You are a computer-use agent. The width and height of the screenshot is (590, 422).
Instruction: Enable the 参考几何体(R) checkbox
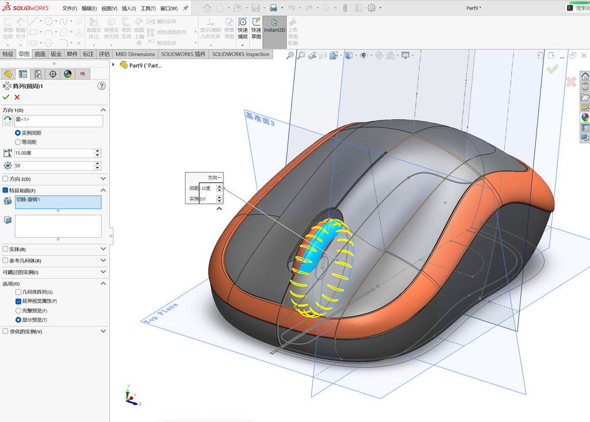click(x=5, y=260)
